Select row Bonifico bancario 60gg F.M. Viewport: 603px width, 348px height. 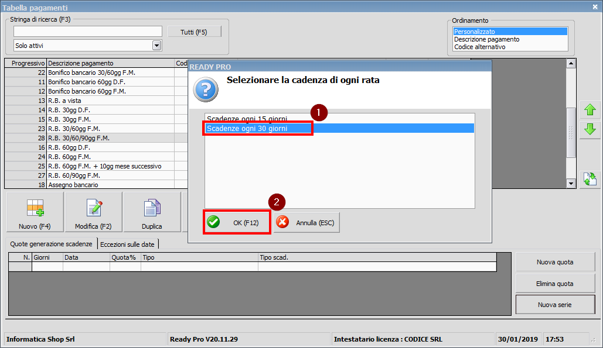click(96, 91)
